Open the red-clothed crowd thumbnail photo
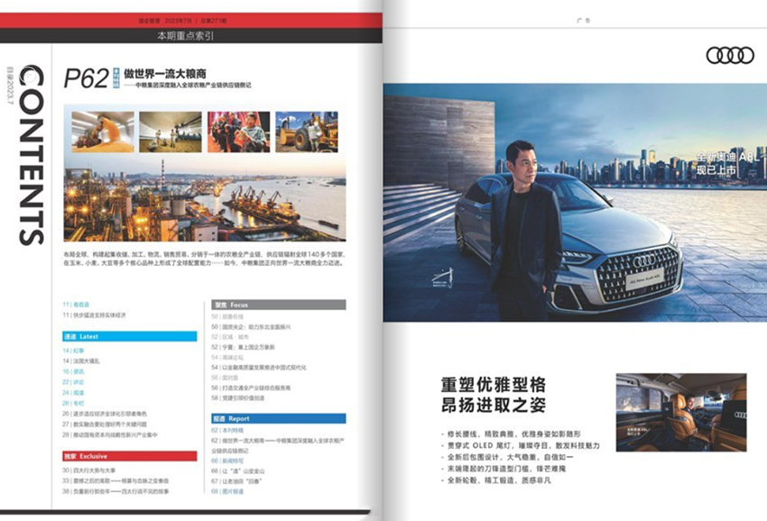Screen dimensions: 767x521 coord(238,132)
